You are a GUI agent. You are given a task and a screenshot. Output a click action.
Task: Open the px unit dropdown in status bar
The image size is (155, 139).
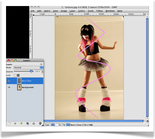click(x=50, y=125)
